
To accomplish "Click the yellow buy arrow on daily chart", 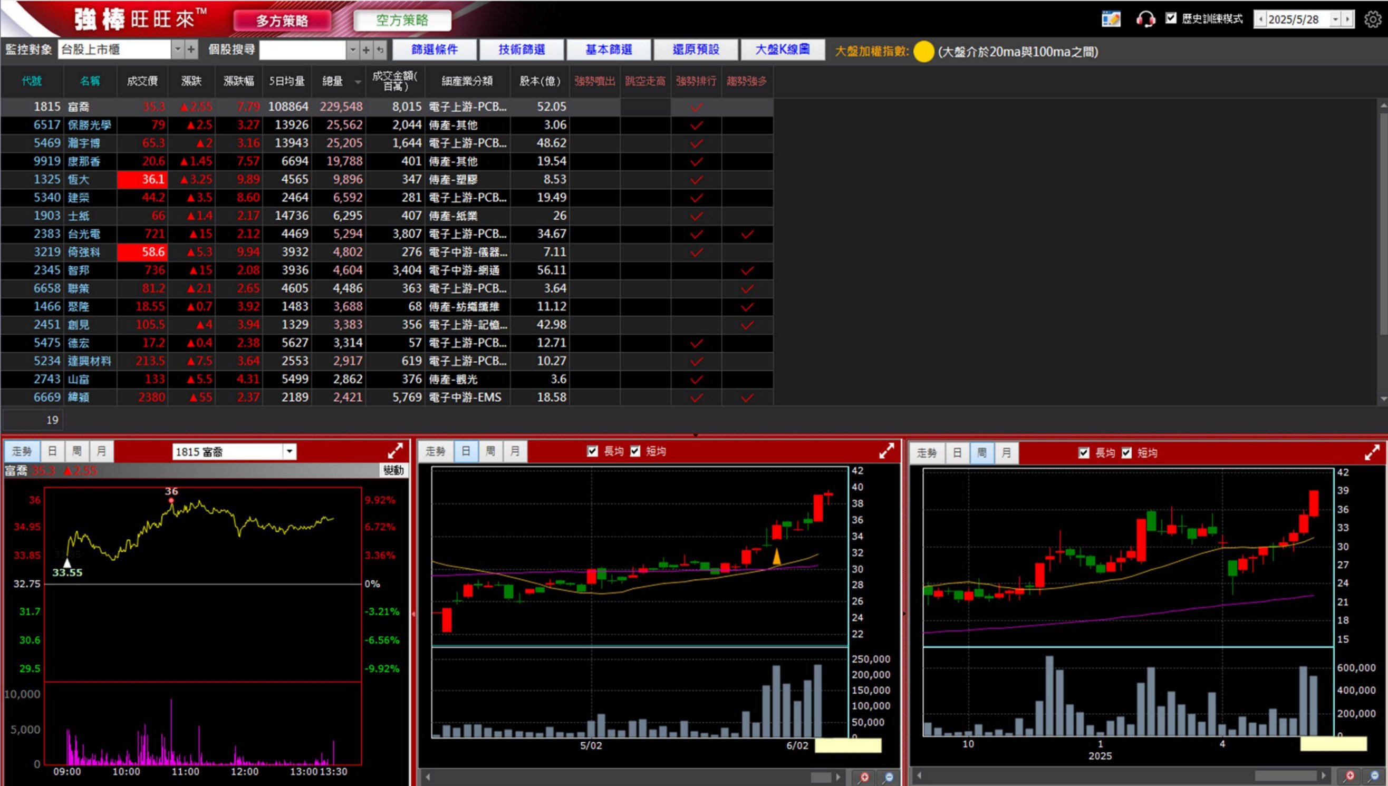I will [776, 557].
